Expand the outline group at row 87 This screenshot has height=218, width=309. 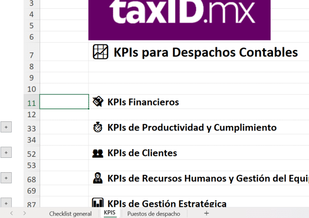(6, 203)
